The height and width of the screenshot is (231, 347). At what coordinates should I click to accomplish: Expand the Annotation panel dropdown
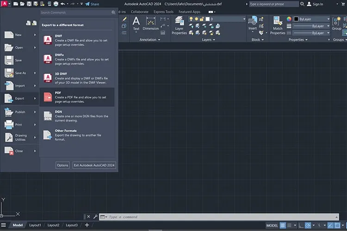(x=150, y=40)
